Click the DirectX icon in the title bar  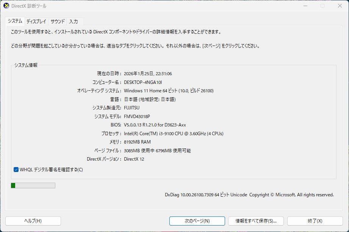point(7,6)
